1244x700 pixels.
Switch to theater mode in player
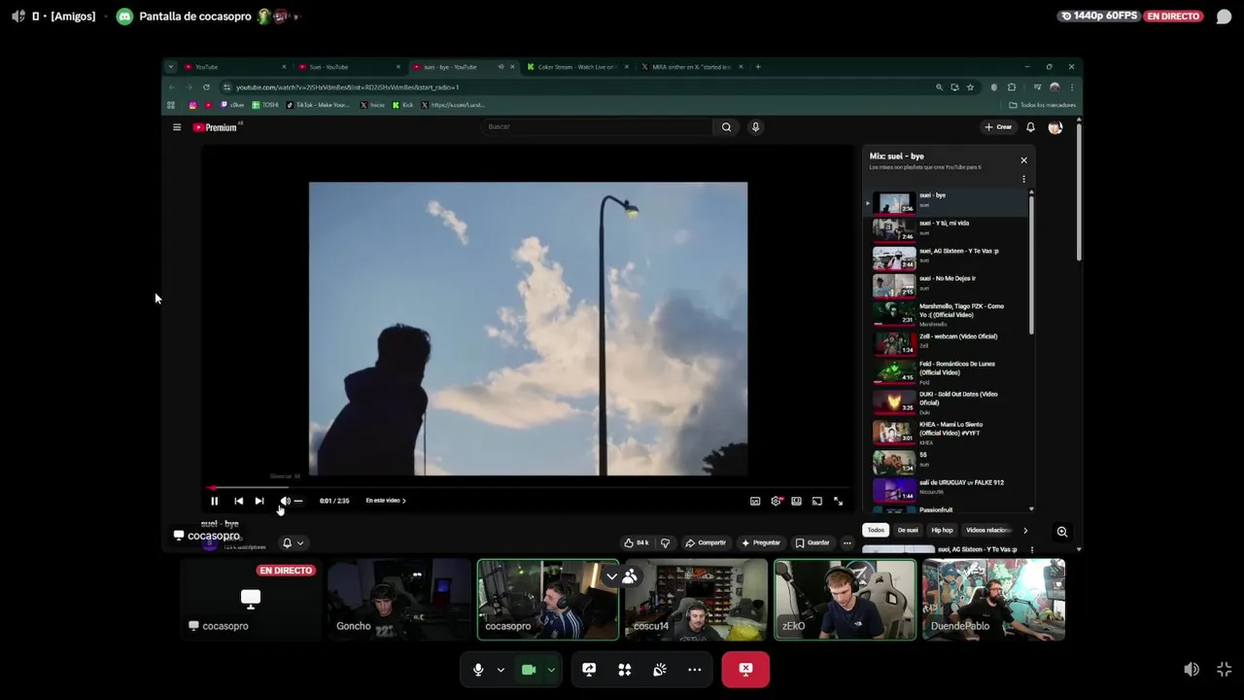point(796,501)
